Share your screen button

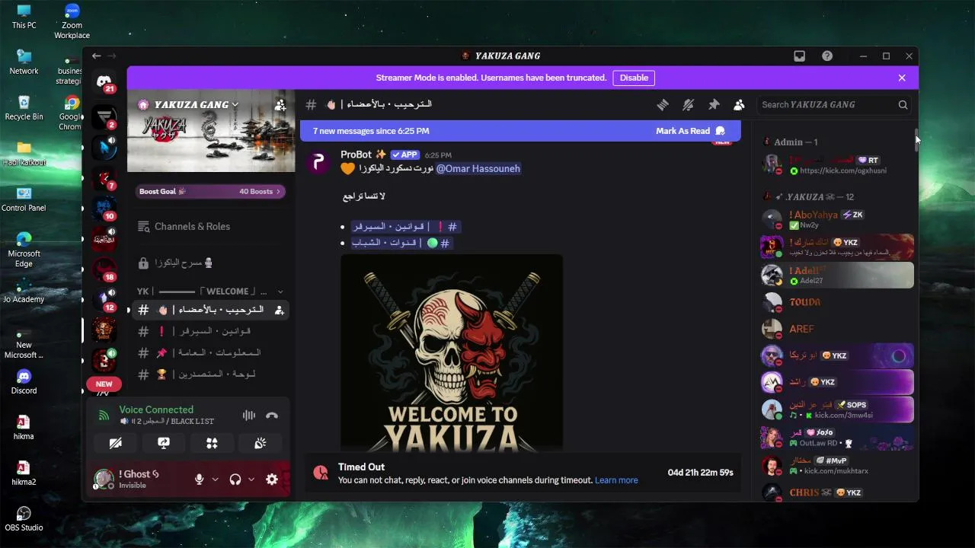pyautogui.click(x=164, y=443)
